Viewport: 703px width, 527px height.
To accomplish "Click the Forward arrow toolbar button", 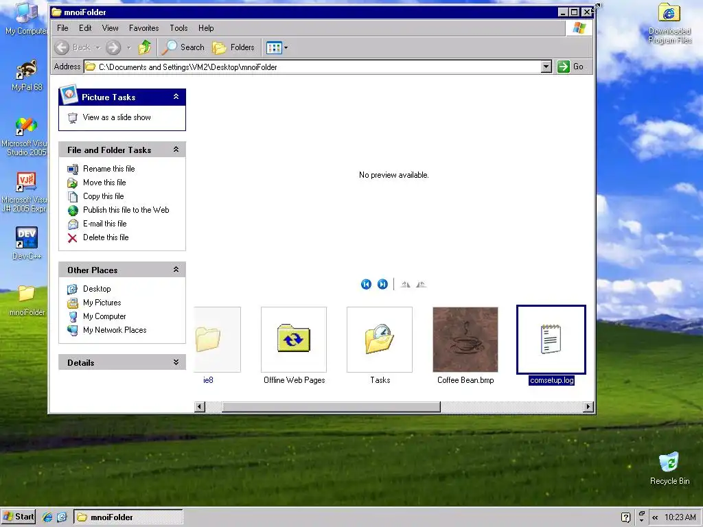I will coord(113,47).
